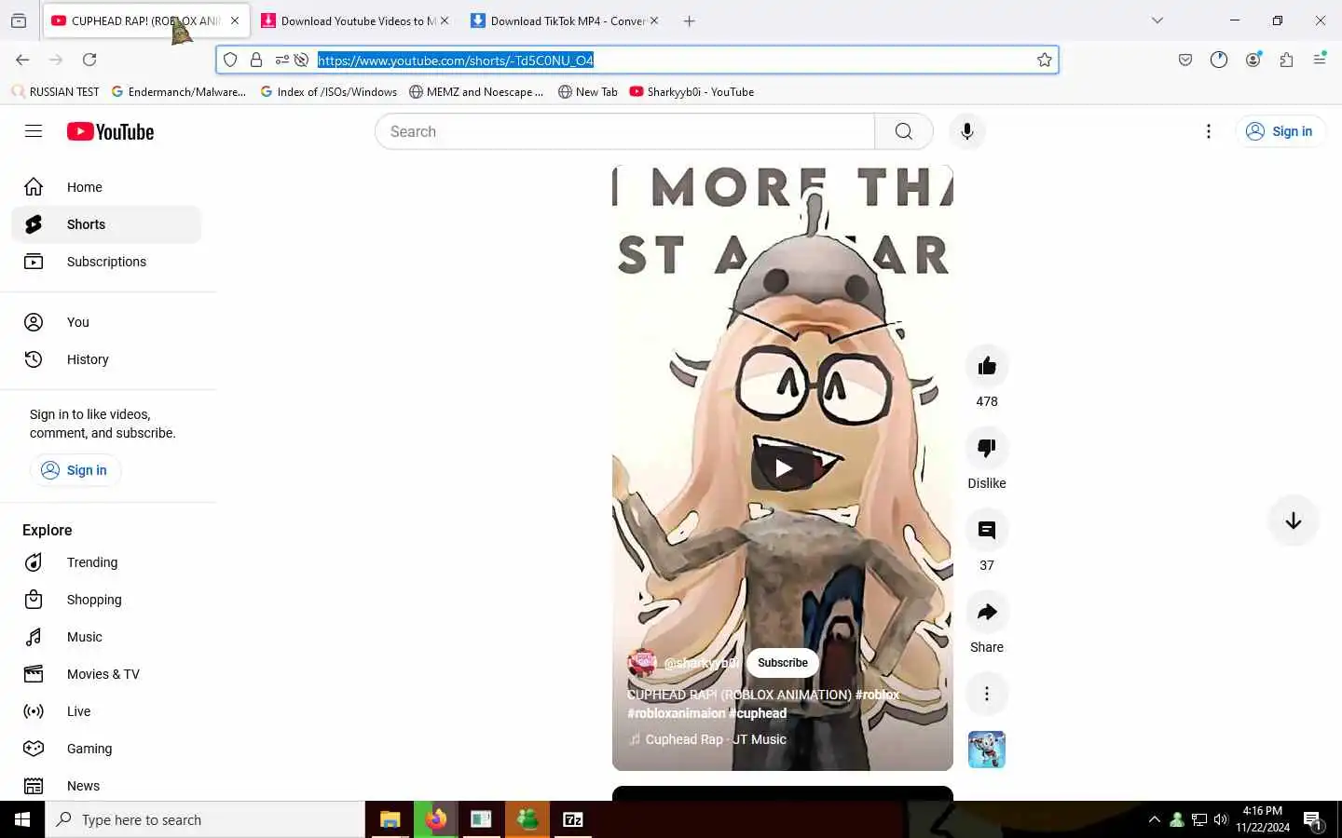This screenshot has width=1342, height=838.
Task: Reload the page
Action: 89,60
